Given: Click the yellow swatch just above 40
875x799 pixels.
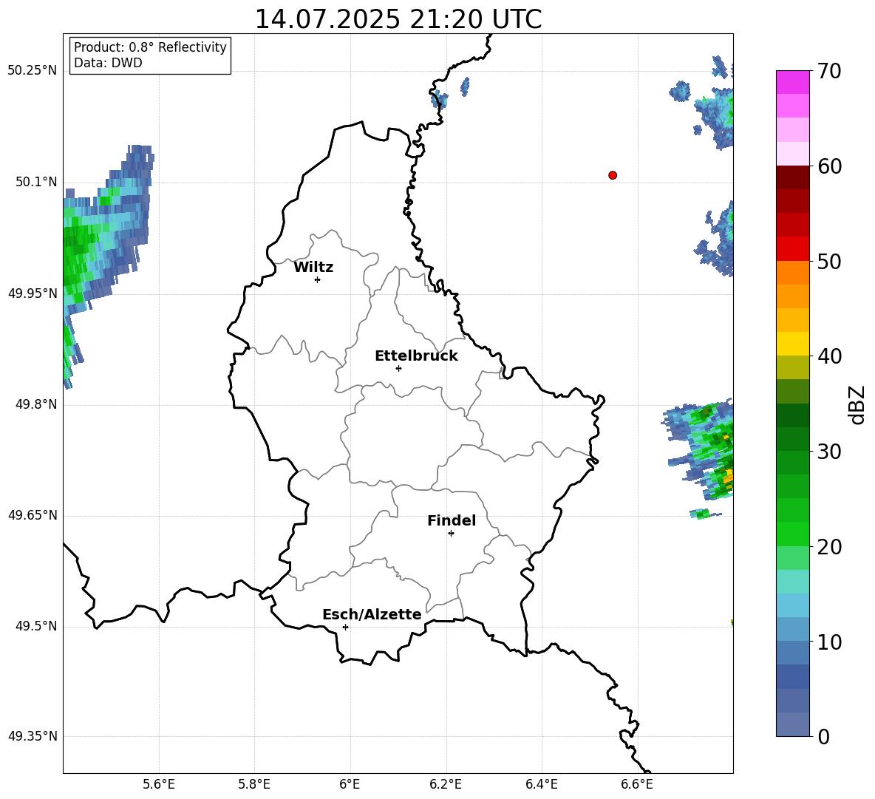Looking at the screenshot, I should click(x=792, y=344).
